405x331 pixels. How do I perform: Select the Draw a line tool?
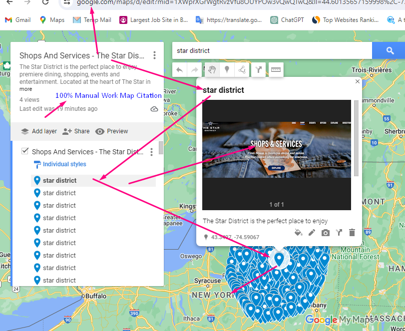click(242, 70)
